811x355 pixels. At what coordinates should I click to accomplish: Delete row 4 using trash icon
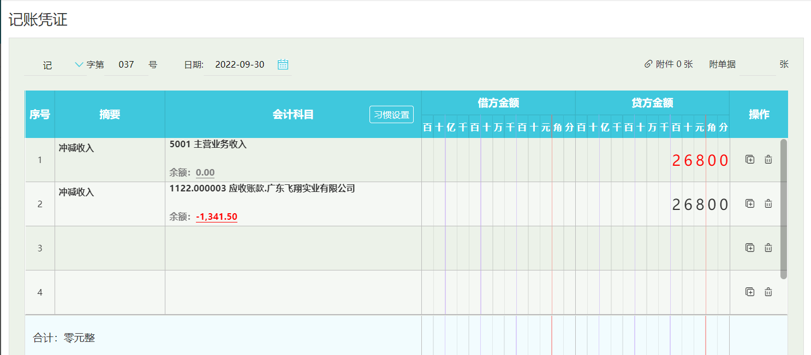[x=768, y=292]
